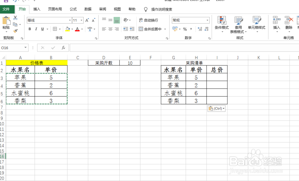Image resolution: width=299 pixels, height=181 pixels.
Task: Open the font size dropdown
Action: click(81, 20)
